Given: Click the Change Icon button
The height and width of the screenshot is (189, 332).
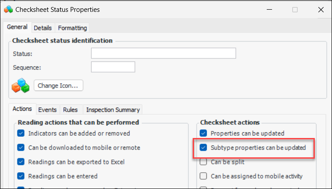Looking at the screenshot, I should tap(58, 85).
